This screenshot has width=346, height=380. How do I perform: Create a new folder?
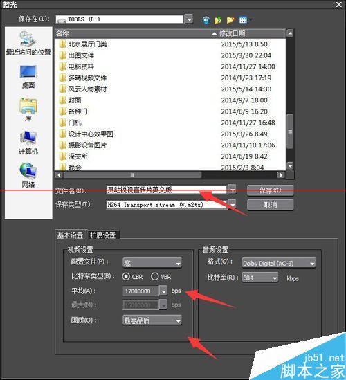[230, 20]
